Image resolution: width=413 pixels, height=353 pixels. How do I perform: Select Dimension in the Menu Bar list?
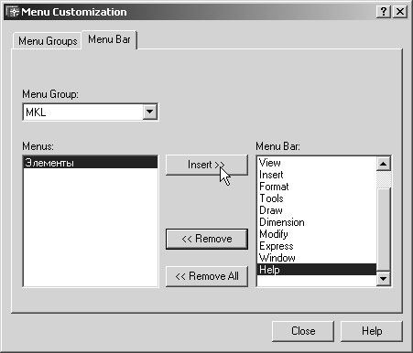(317, 222)
